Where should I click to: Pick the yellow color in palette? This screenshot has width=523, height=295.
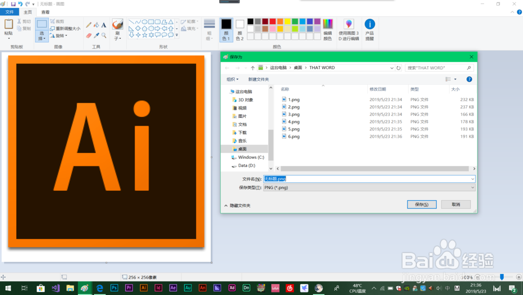tap(288, 21)
